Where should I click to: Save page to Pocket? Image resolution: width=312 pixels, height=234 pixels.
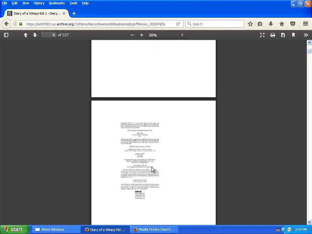293,24
